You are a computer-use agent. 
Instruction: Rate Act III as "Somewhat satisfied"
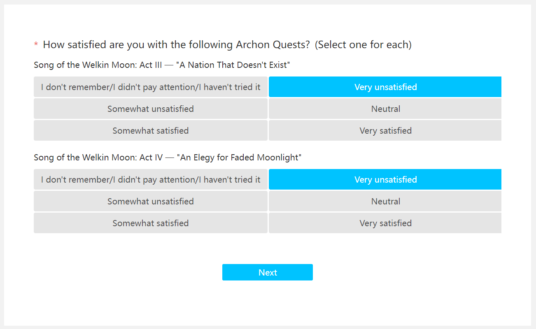tap(151, 131)
